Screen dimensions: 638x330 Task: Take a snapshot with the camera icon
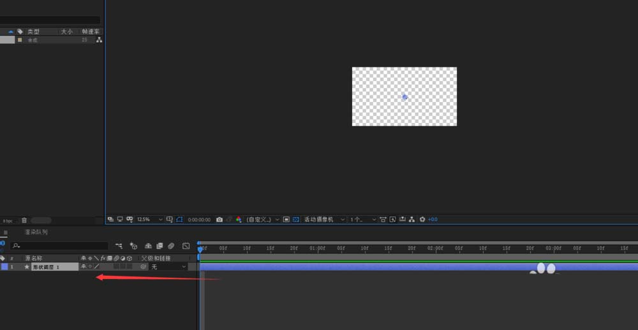219,219
